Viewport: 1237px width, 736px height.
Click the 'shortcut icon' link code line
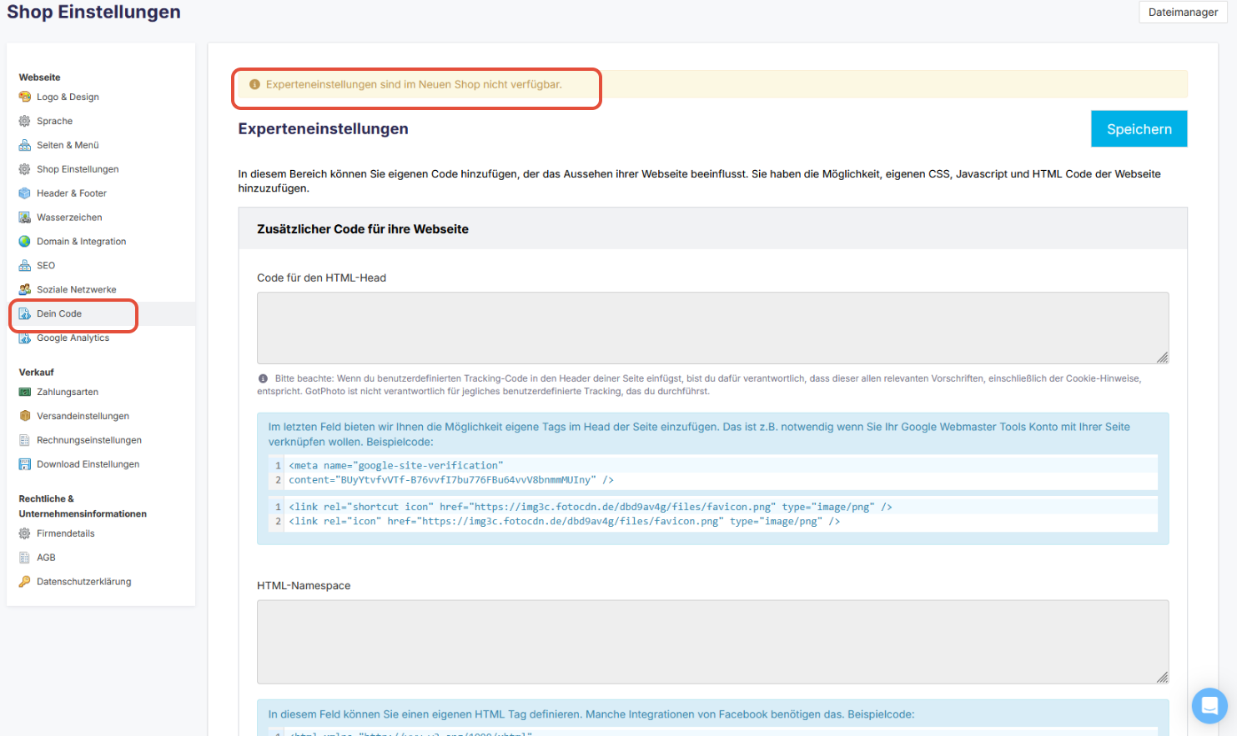[x=591, y=507]
